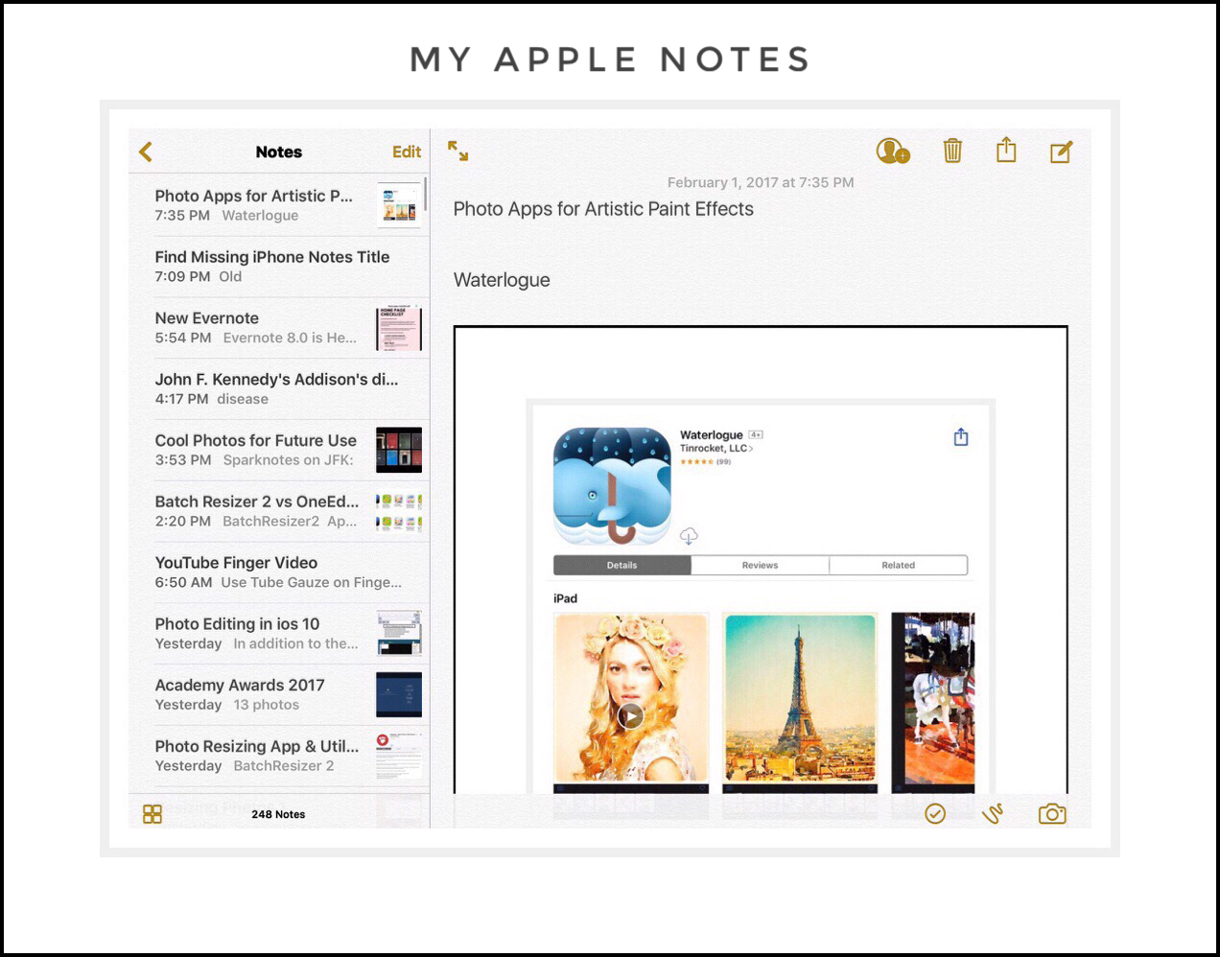Insert a checklist using checkmark icon
Image resolution: width=1220 pixels, height=957 pixels.
tap(935, 814)
